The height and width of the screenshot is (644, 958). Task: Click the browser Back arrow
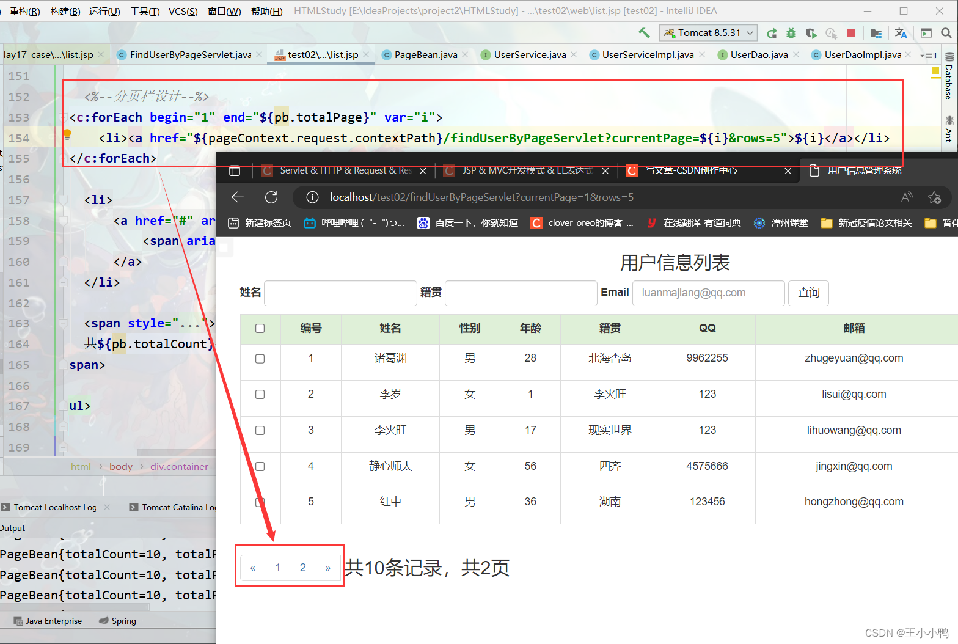point(238,197)
